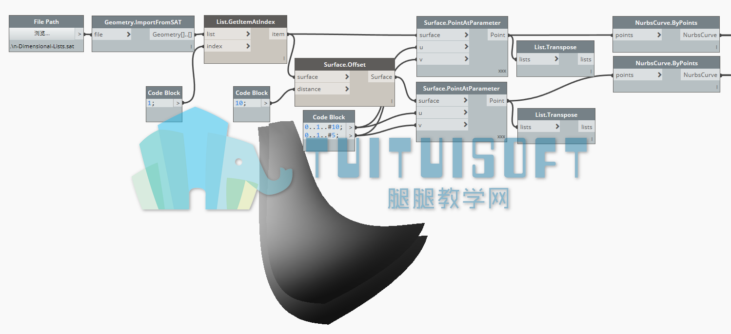Screen dimensions: 731x334
Task: Click the u input port of upper Surface.PointAtParameter
Action: [x=443, y=47]
